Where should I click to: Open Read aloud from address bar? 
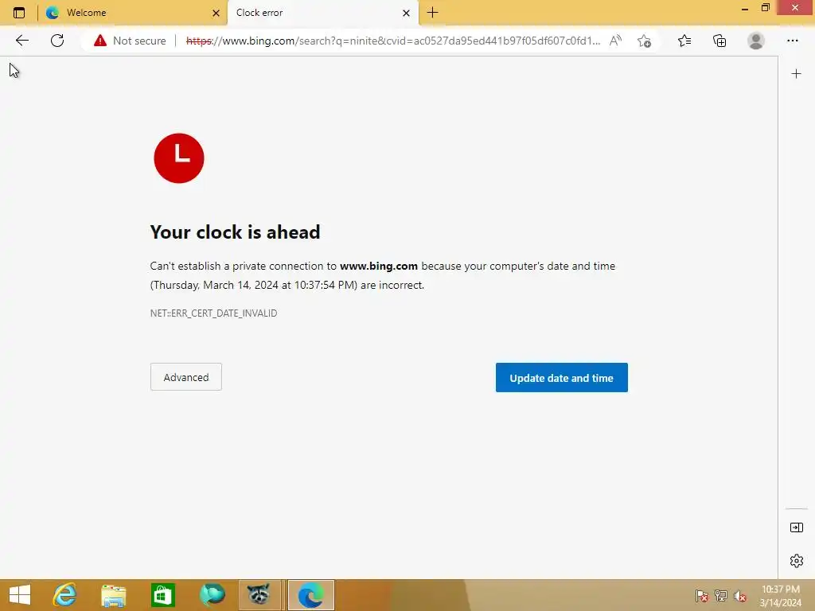pos(615,41)
